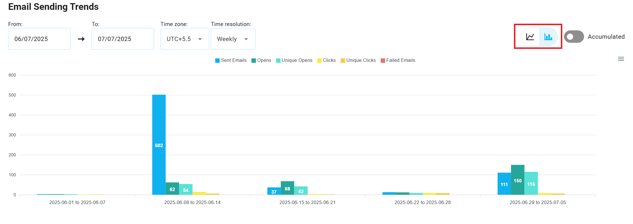The width and height of the screenshot is (633, 224).
Task: Click the arrow between date fields
Action: [81, 39]
